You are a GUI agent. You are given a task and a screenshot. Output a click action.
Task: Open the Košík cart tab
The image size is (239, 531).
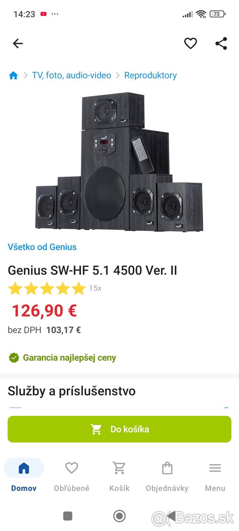tap(119, 476)
